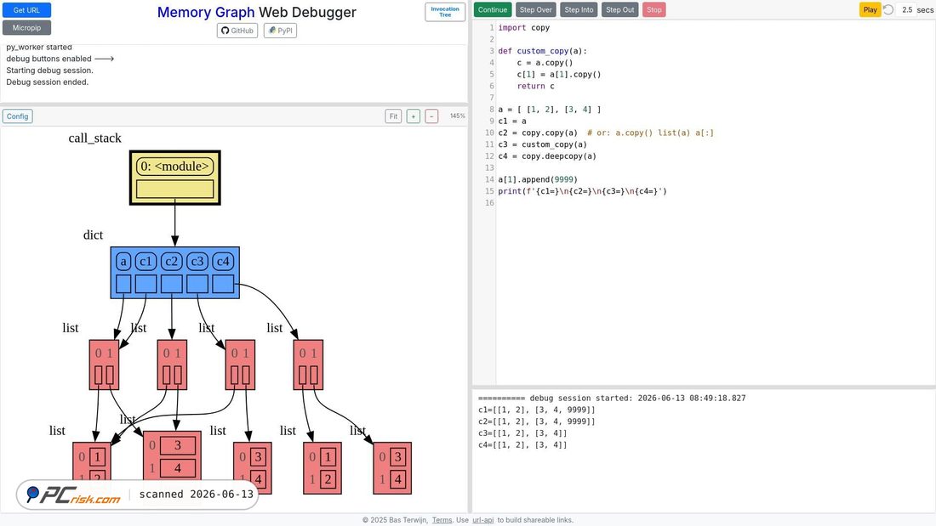Open the Micropip button
Screen dimensions: 936x526
[x=26, y=27]
